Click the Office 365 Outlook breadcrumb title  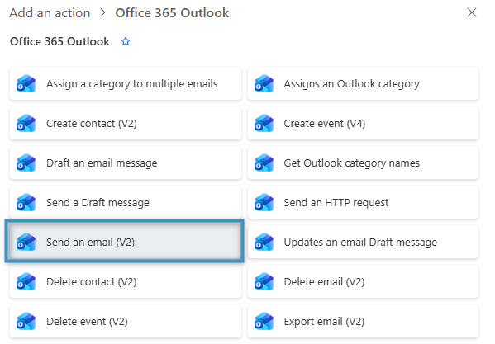172,13
